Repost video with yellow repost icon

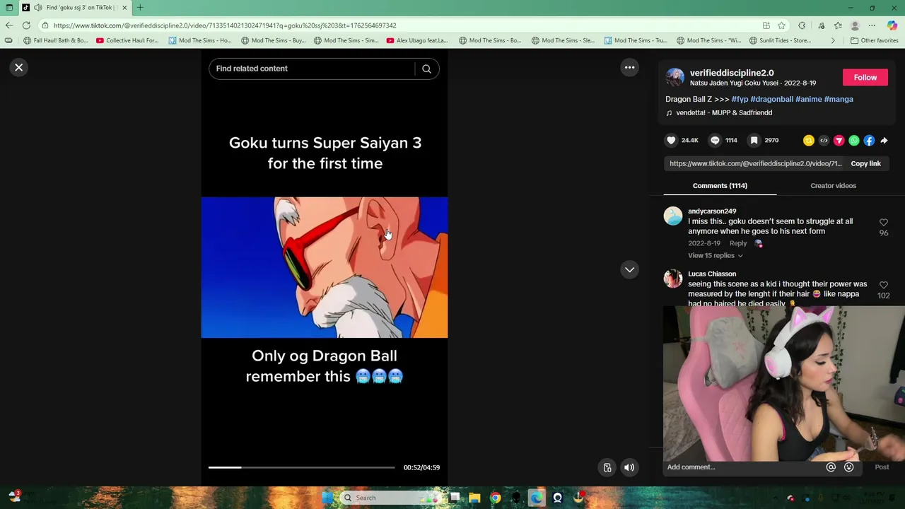[809, 141]
